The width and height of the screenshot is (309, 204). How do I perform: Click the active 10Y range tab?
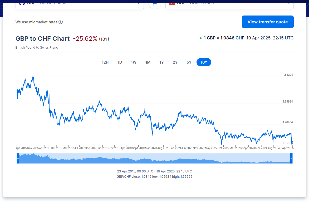tap(204, 62)
